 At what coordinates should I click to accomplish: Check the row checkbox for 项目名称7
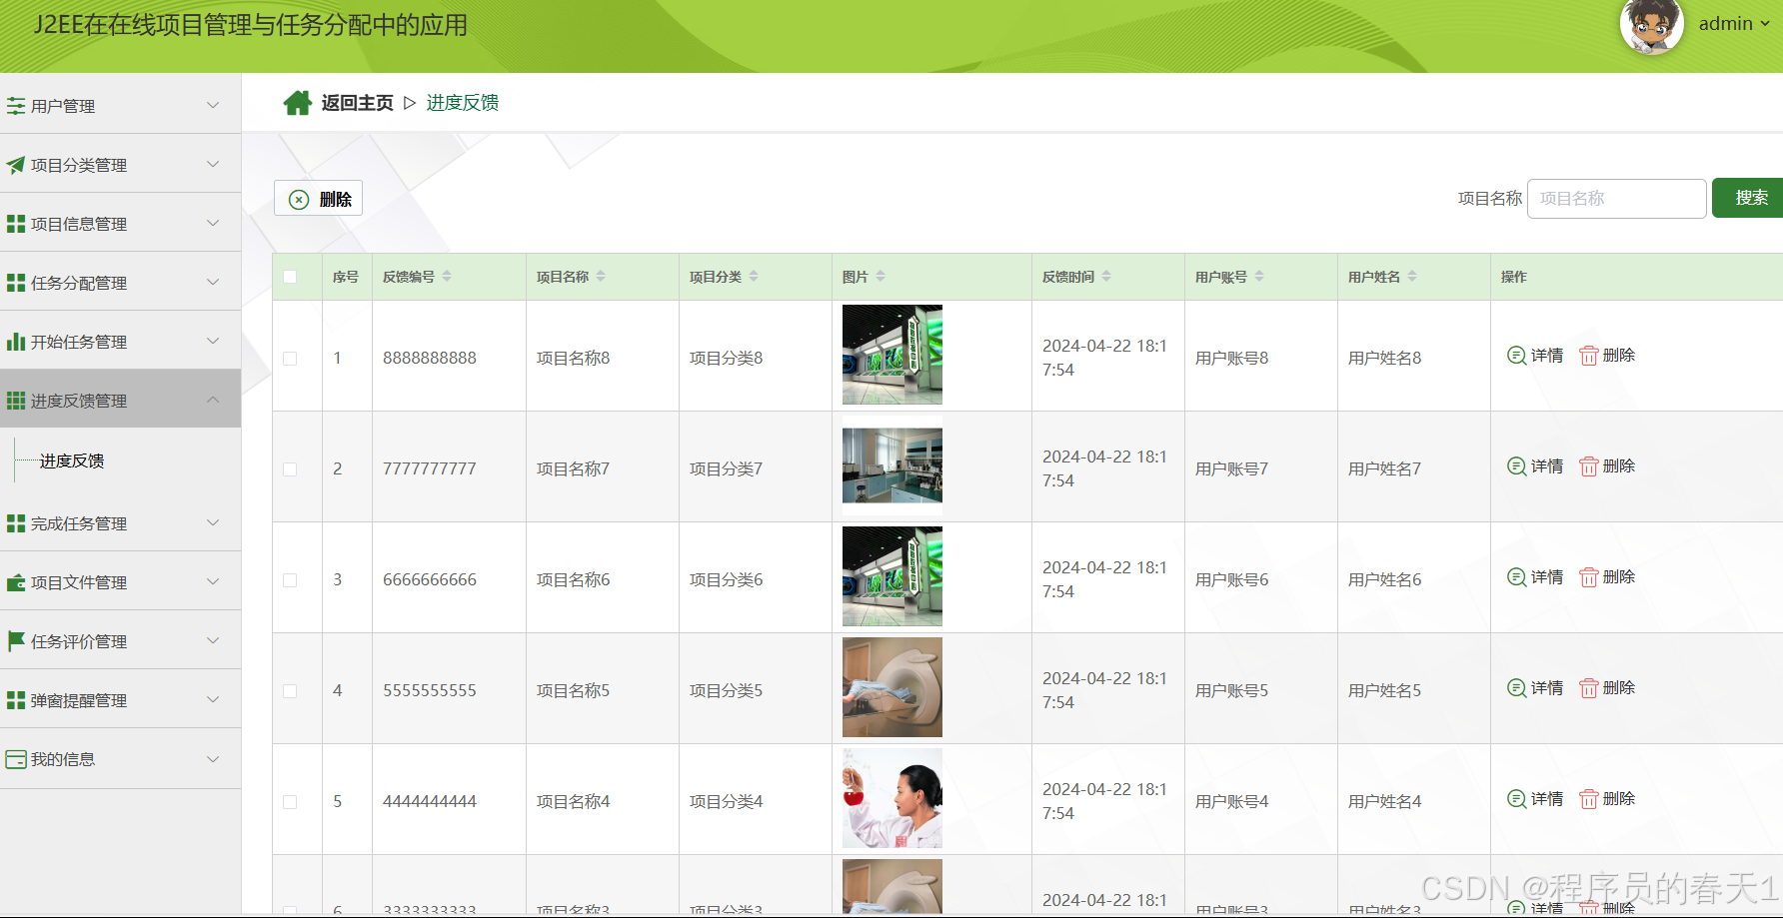coord(290,469)
